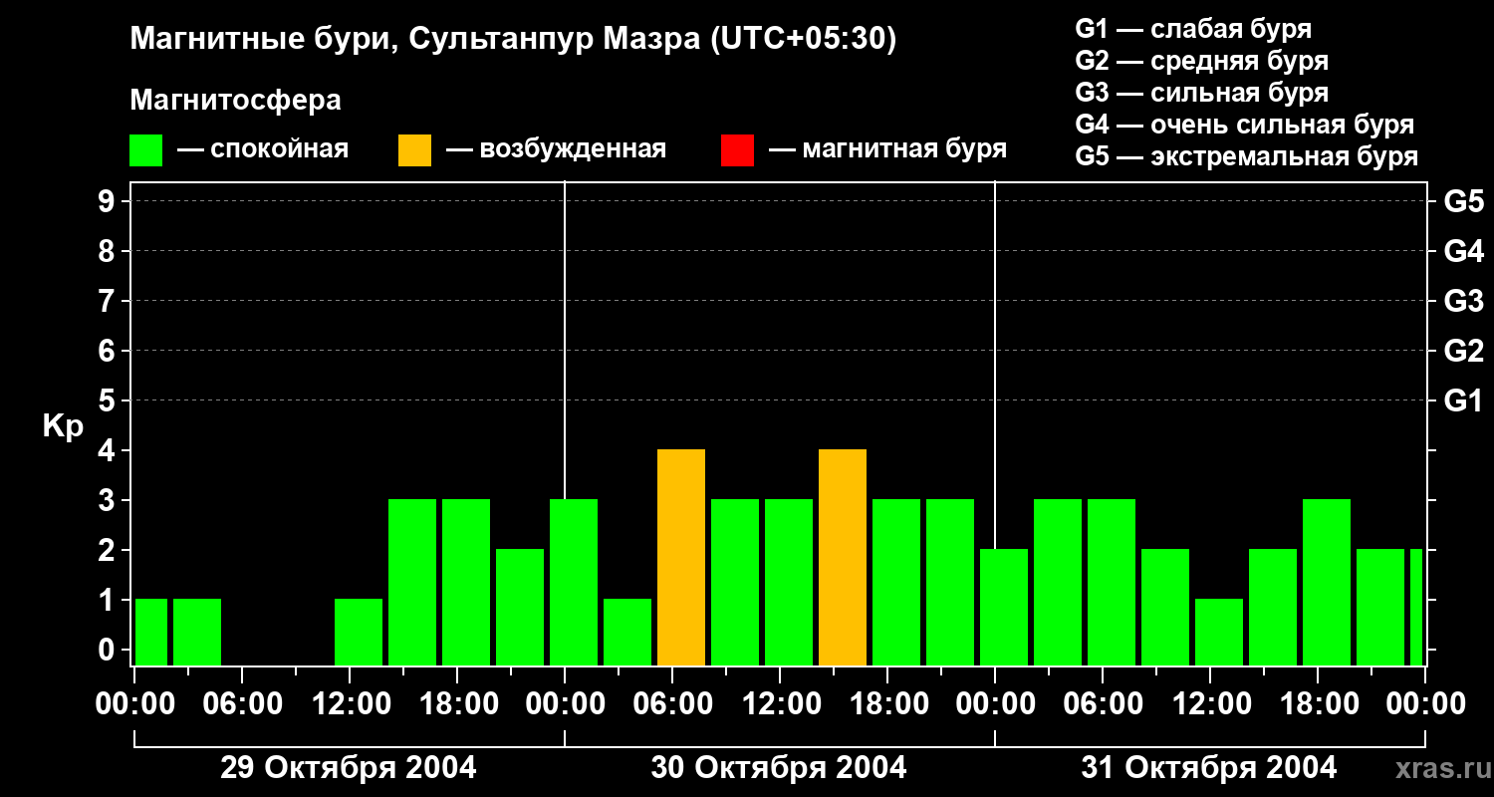The height and width of the screenshot is (797, 1494).
Task: Click the '— магнитная буря' legend label
Action: click(887, 149)
